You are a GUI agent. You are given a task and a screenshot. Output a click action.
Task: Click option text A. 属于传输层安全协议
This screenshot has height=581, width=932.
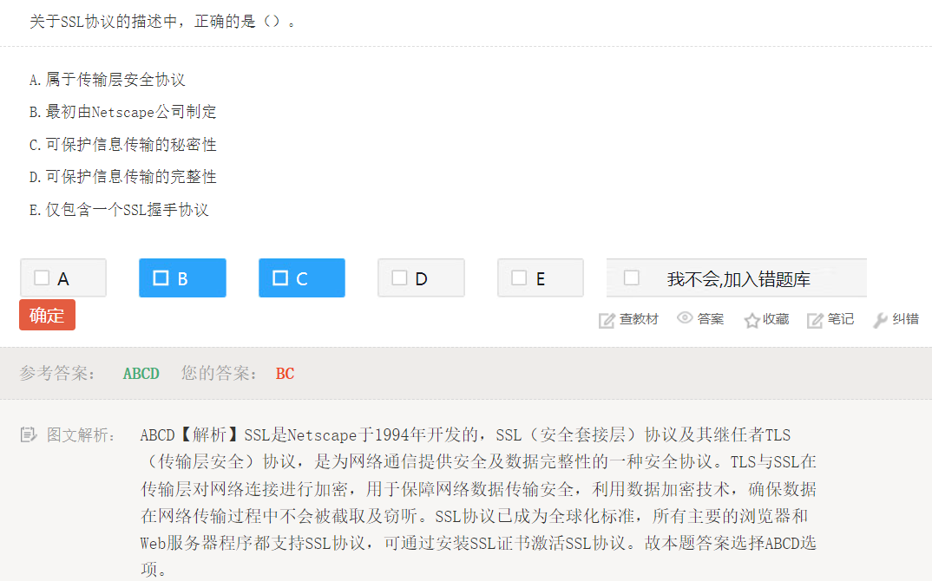(x=108, y=80)
